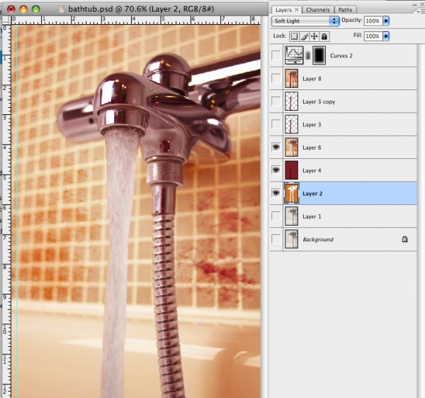Select the Layer 1 thumbnail
This screenshot has height=398, width=425.
291,216
